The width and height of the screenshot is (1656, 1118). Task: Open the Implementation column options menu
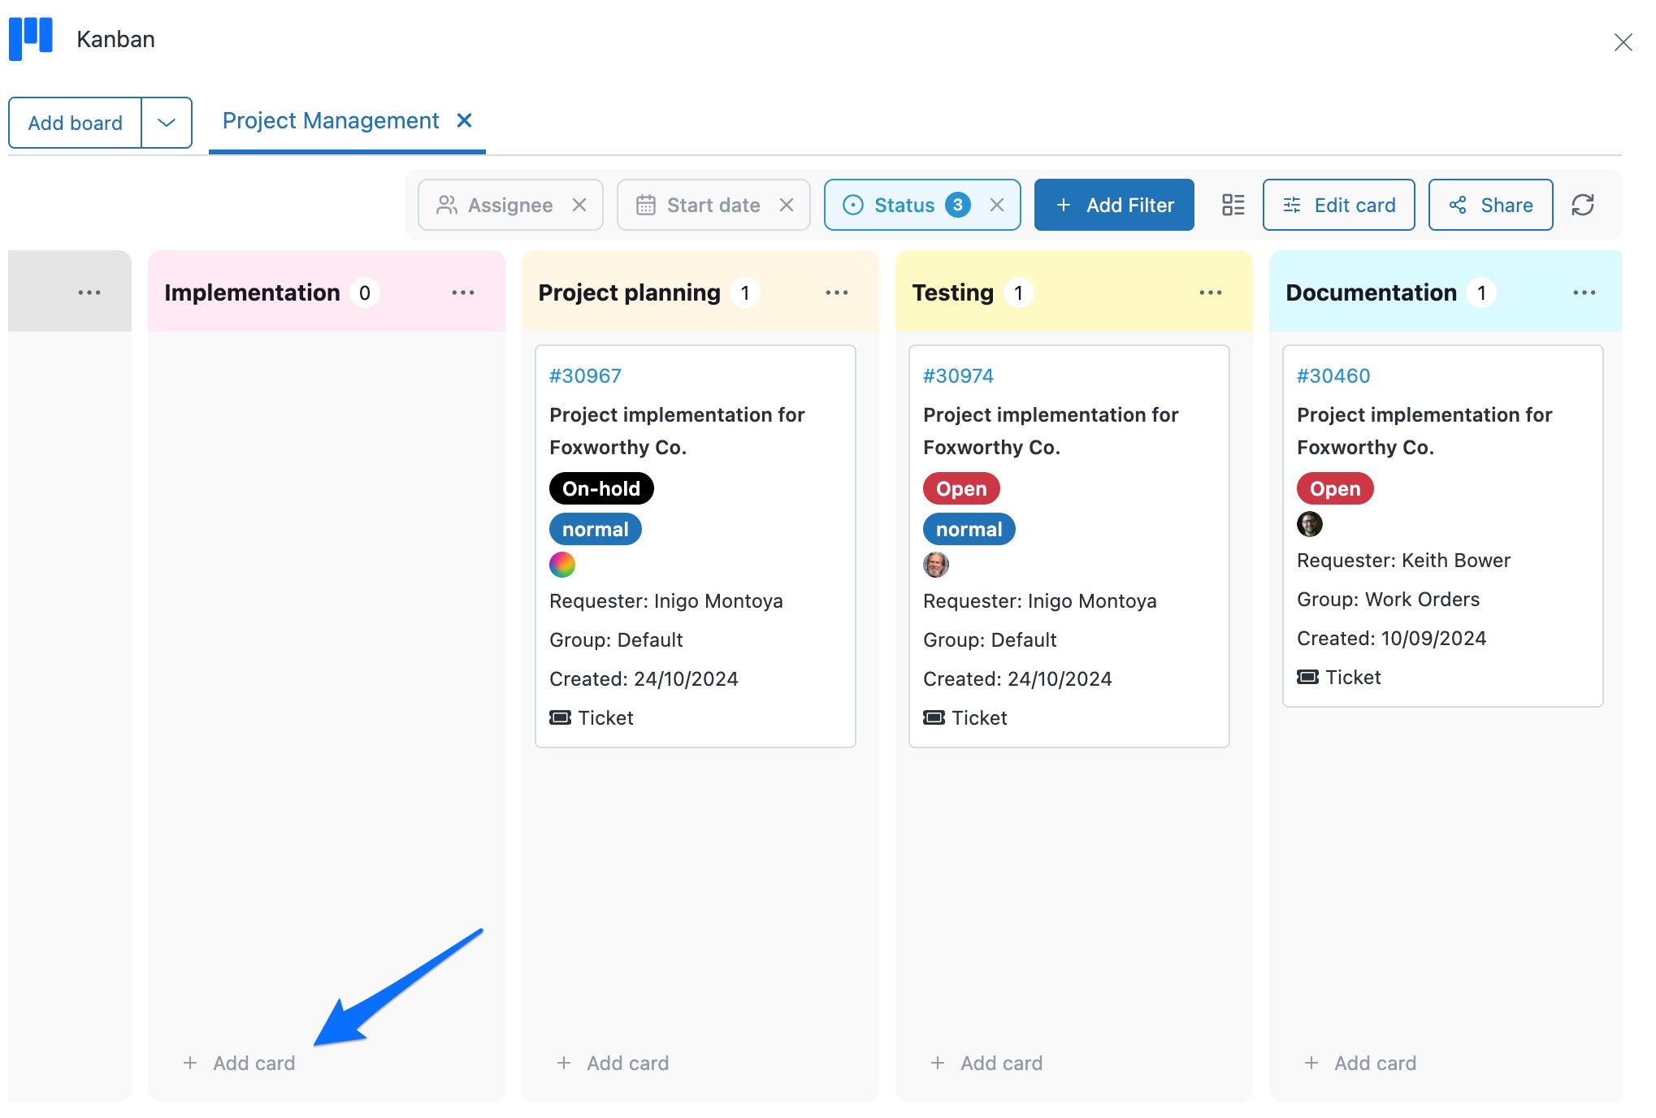pyautogui.click(x=463, y=292)
